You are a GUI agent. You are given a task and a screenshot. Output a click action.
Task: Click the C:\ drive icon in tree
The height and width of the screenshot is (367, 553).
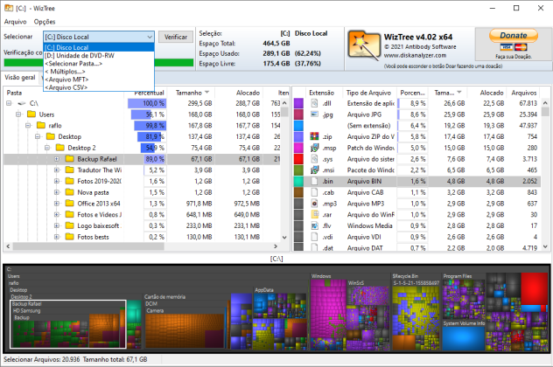(22, 103)
